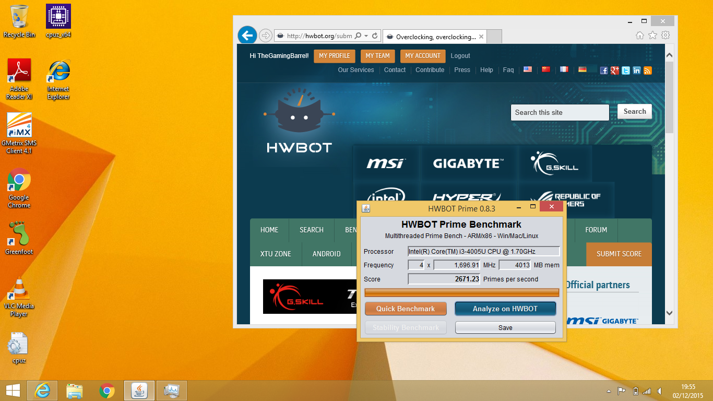Click the MY ACCOUNT button
This screenshot has height=401, width=713.
pos(423,56)
